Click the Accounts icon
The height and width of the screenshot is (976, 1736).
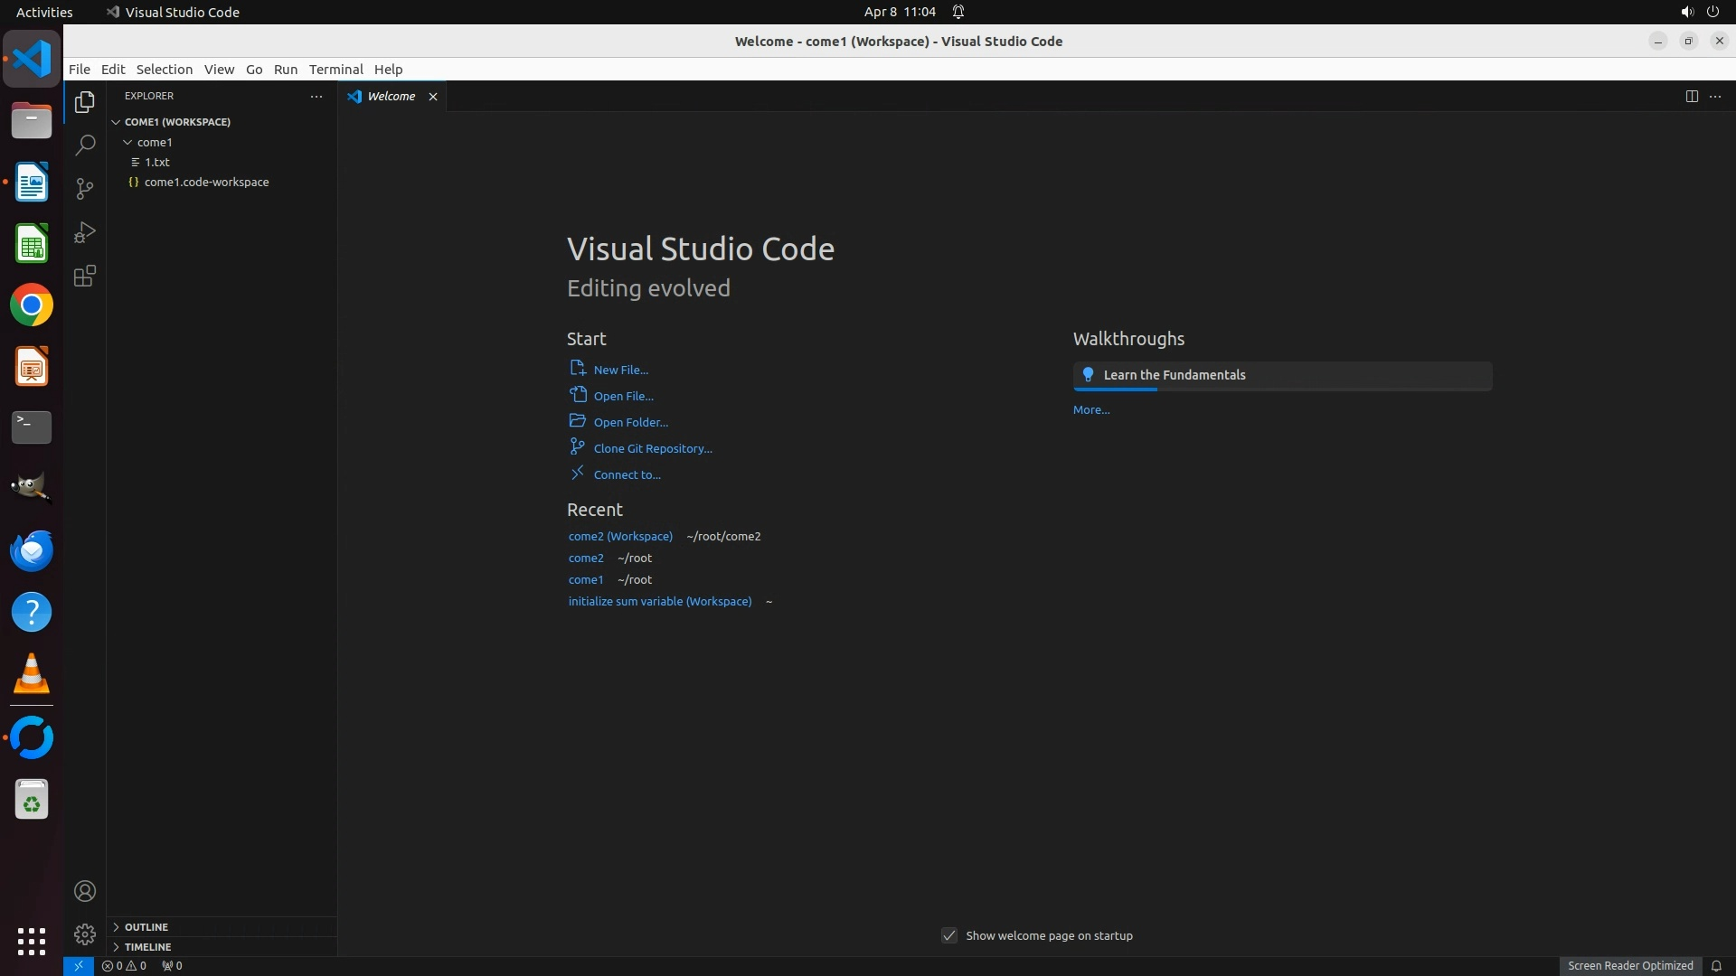(x=85, y=891)
